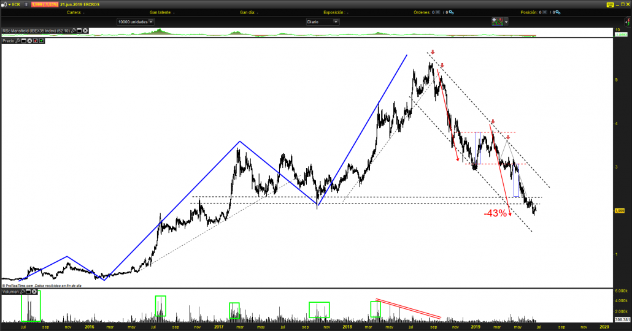Click the red 1,999 (-1,53%) price quote
This screenshot has height=331, width=632.
click(x=44, y=4)
